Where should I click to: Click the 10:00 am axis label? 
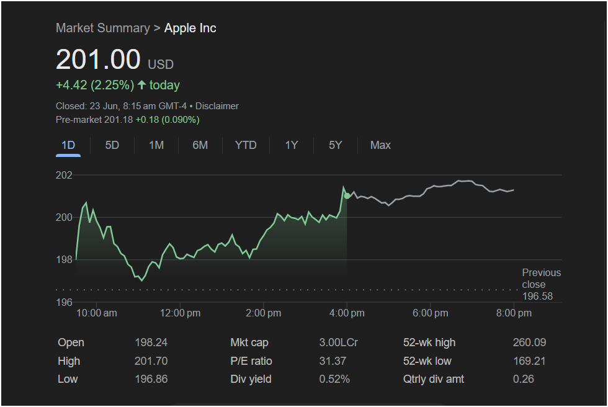(97, 313)
